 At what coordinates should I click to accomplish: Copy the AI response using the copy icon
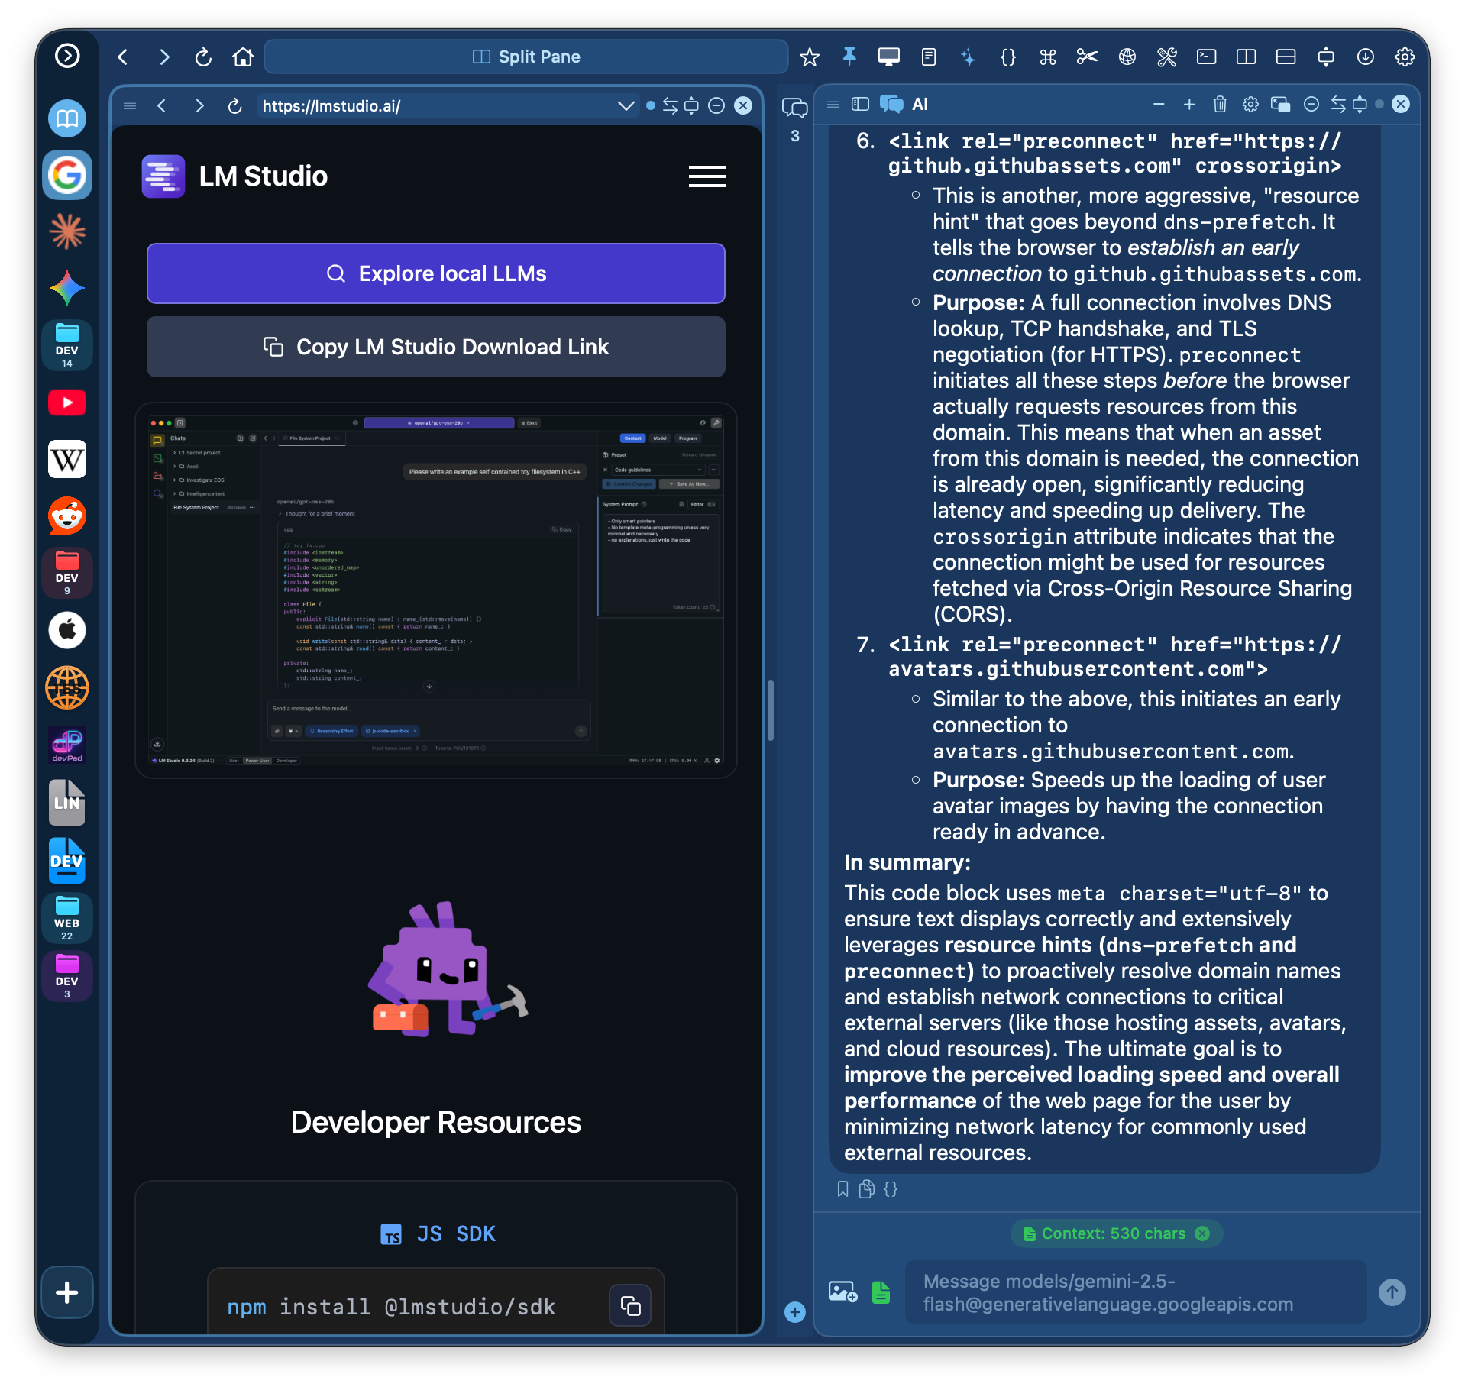tap(866, 1188)
